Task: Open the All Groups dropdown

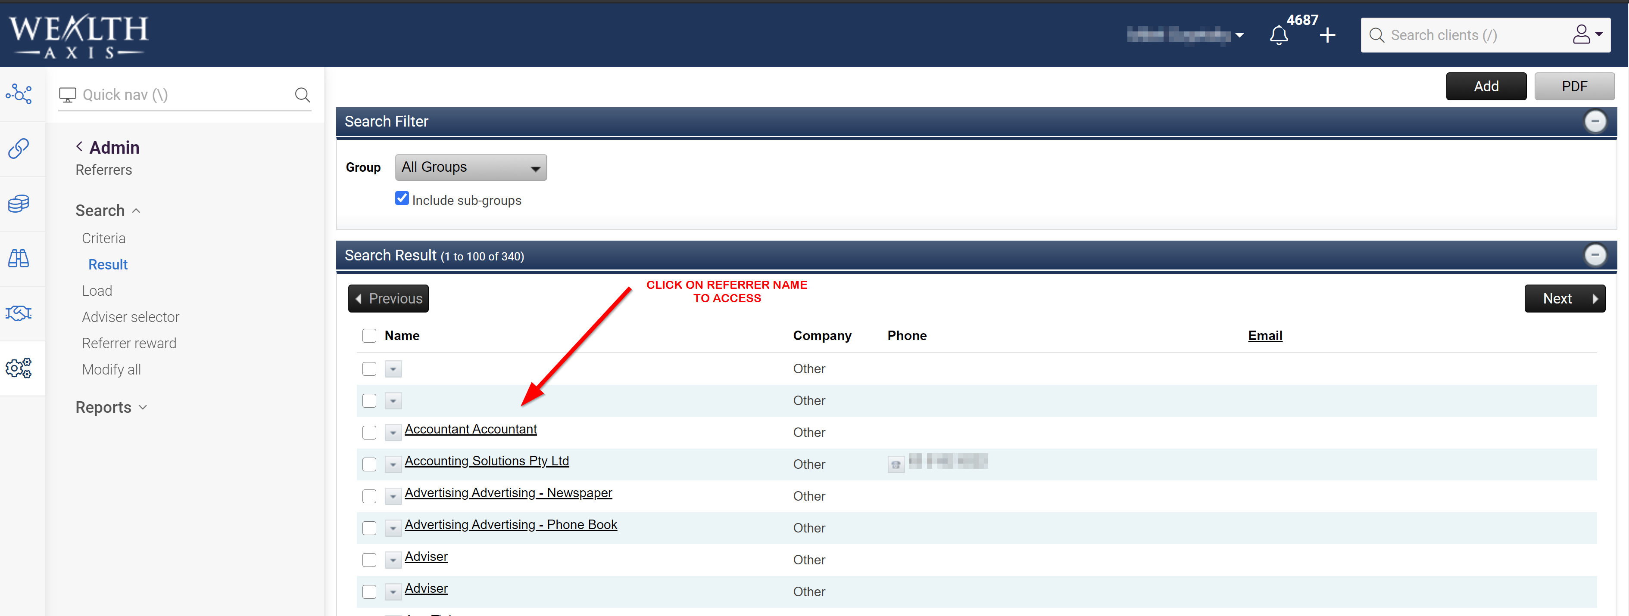Action: pos(471,167)
